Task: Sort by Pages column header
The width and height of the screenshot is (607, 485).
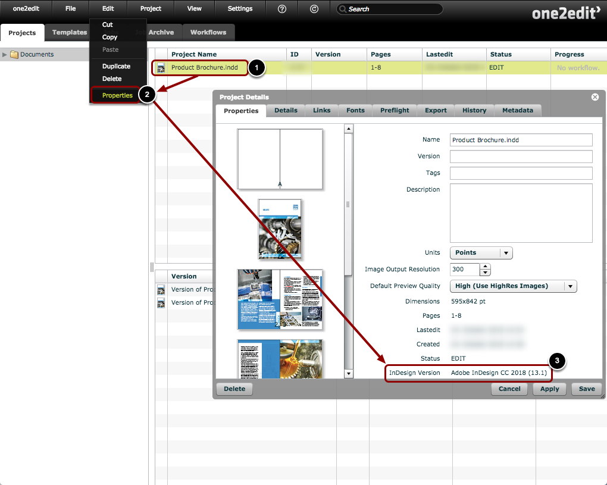Action: 394,55
